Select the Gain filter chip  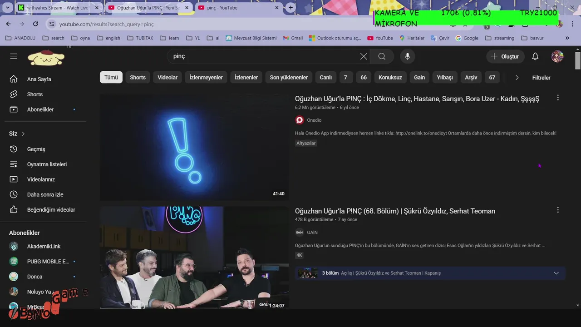419,77
